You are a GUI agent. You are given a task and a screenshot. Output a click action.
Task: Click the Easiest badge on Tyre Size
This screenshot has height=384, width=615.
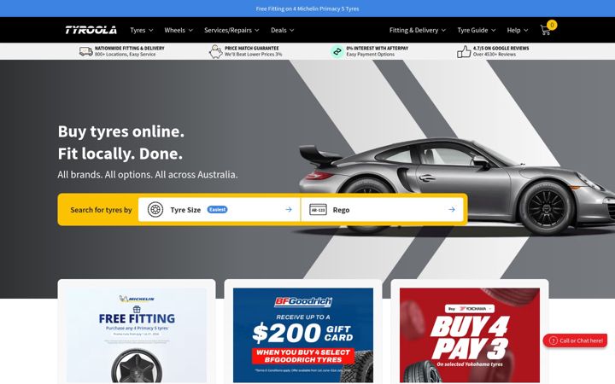point(217,210)
